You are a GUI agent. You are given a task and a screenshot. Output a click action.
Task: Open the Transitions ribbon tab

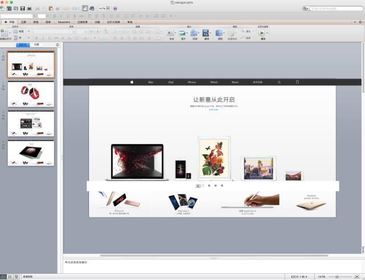82,22
